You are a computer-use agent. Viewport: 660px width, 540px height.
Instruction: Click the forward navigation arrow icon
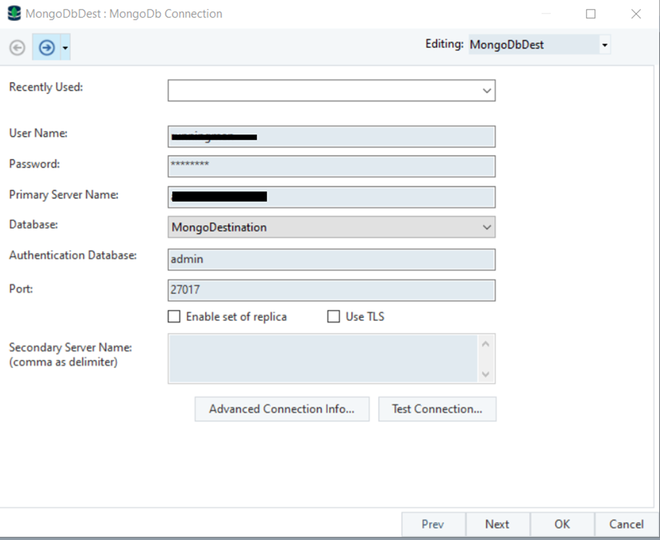(46, 47)
